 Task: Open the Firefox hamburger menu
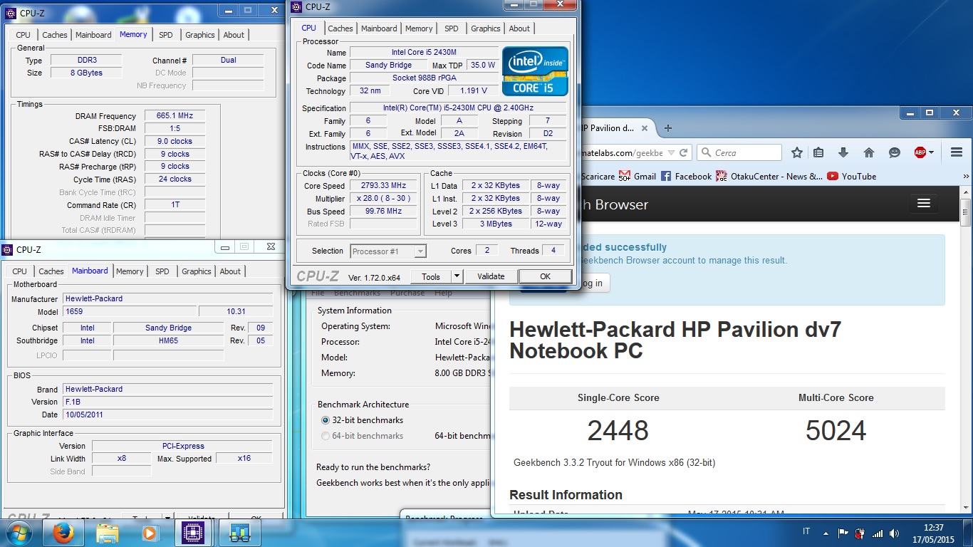[x=957, y=152]
